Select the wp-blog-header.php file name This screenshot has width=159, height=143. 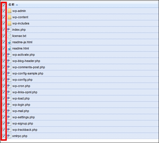click(x=26, y=61)
